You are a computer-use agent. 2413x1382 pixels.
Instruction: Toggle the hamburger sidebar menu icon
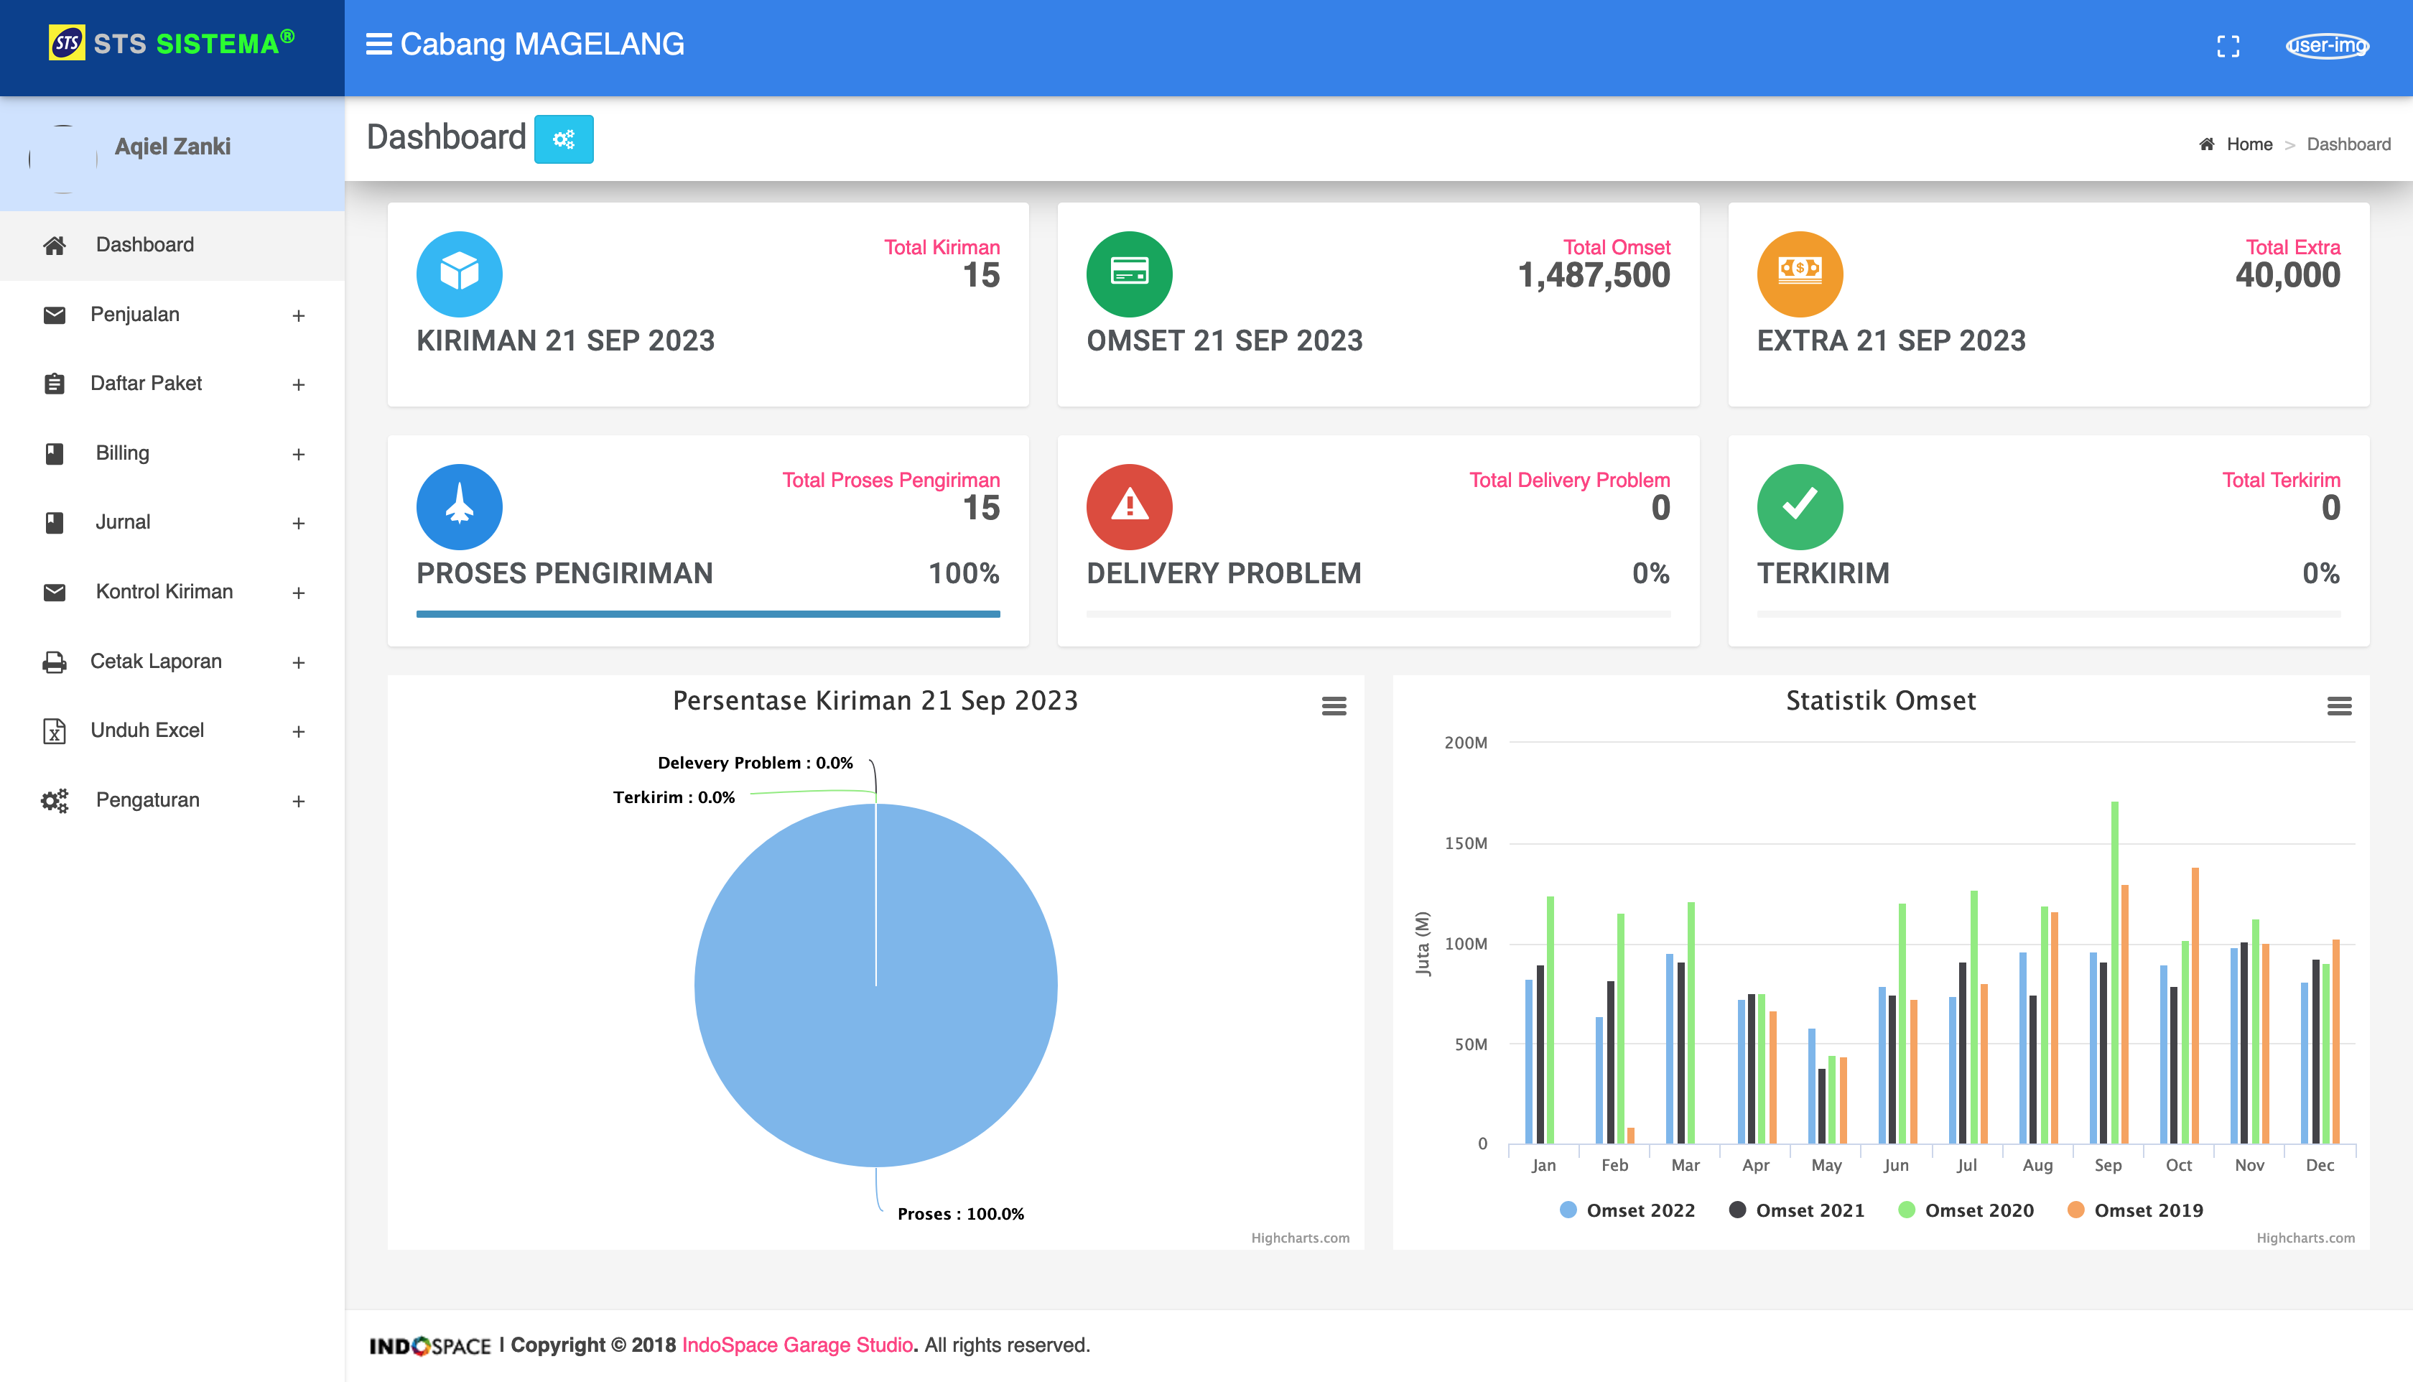click(378, 45)
